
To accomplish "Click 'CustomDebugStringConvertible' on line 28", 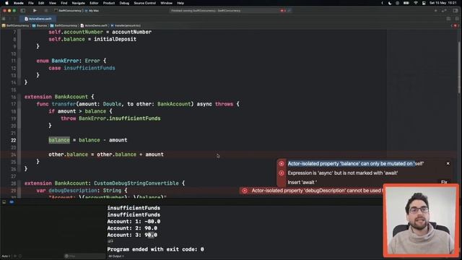I will pyautogui.click(x=136, y=183).
